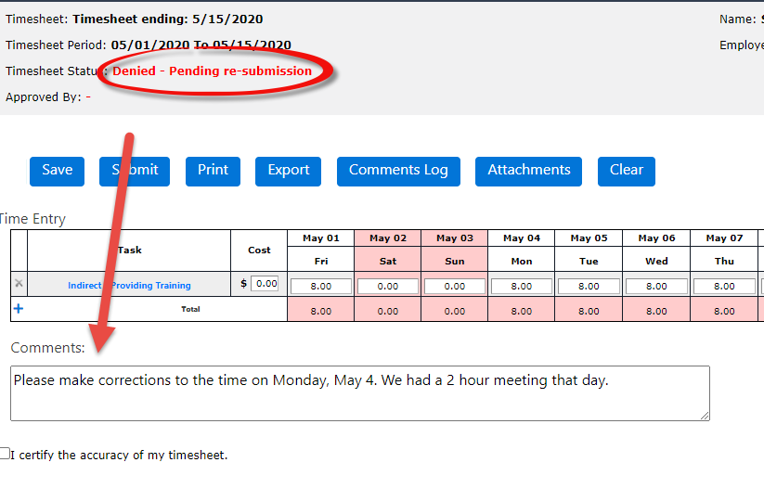Select the May 02 Sat hours input

[388, 287]
